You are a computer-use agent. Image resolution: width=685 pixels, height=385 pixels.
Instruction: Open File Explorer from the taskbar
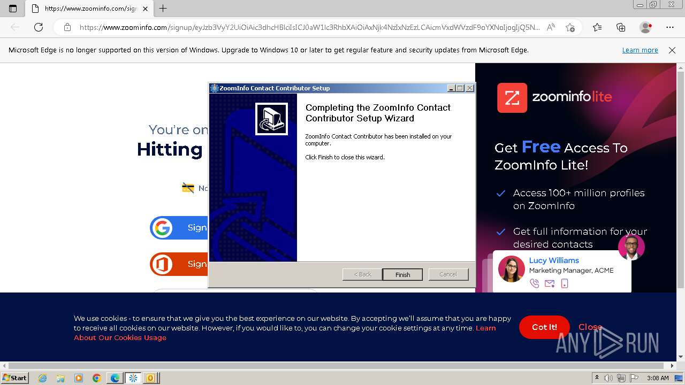(60, 378)
